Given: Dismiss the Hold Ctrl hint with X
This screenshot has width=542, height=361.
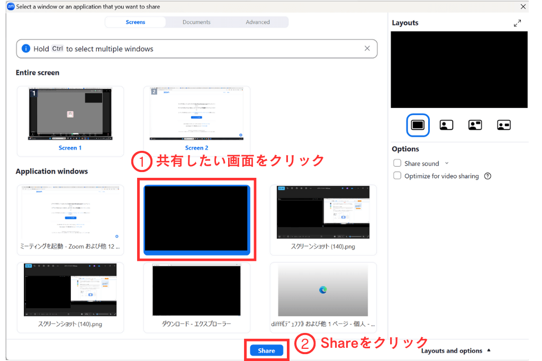Looking at the screenshot, I should point(367,48).
